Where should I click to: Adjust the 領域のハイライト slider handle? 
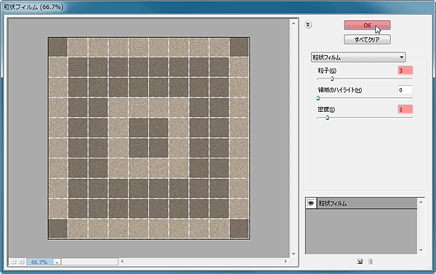pyautogui.click(x=318, y=98)
